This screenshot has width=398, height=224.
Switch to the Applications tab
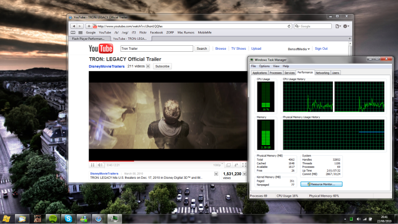pyautogui.click(x=260, y=73)
